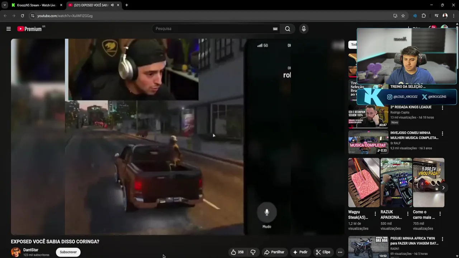Close the YouTube video tab
The height and width of the screenshot is (258, 459).
(x=118, y=5)
